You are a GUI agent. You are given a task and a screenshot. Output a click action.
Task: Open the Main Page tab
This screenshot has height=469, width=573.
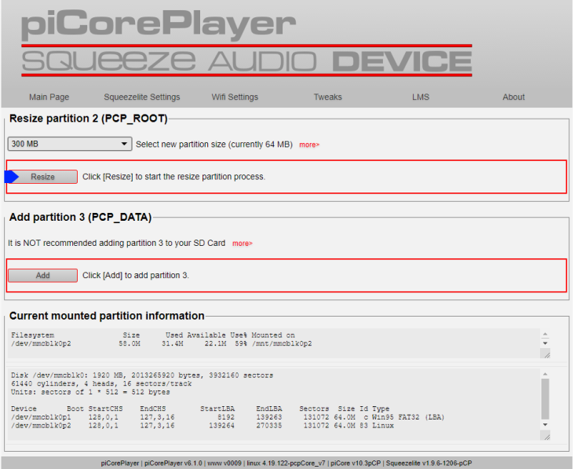(x=49, y=97)
